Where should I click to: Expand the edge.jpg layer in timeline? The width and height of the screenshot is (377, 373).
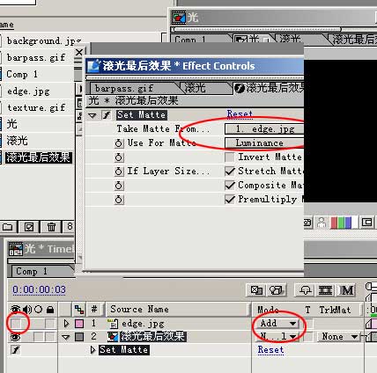click(x=66, y=324)
